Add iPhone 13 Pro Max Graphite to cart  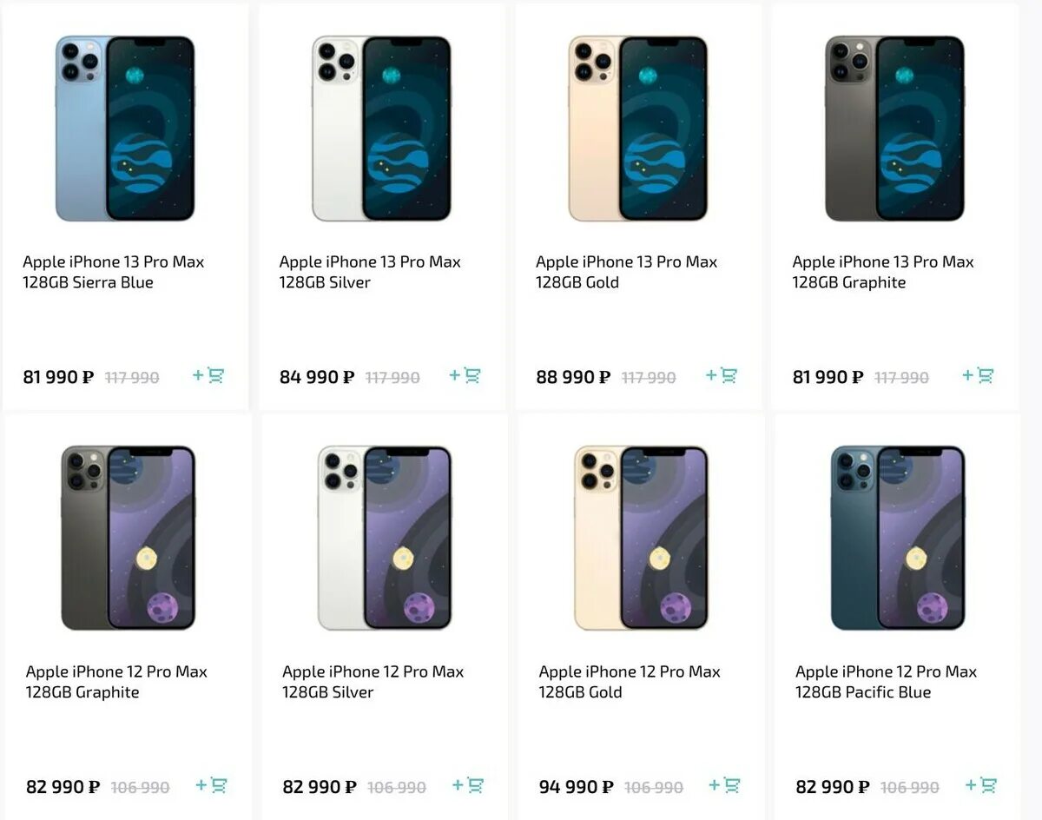[x=978, y=375]
